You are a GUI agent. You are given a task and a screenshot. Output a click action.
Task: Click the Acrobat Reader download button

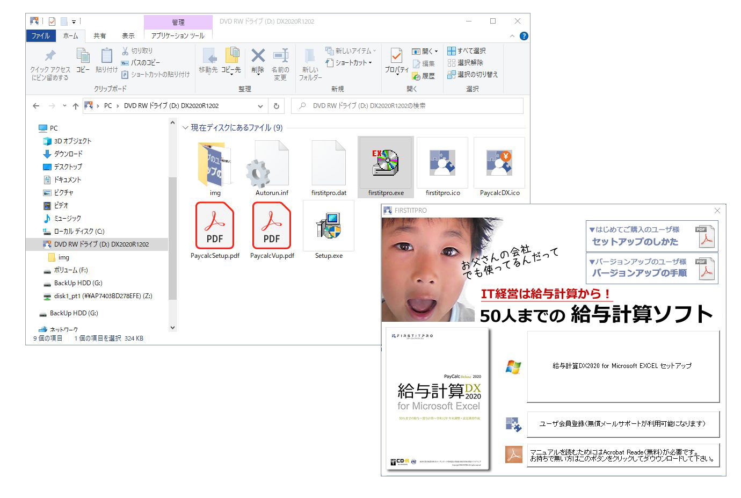point(623,455)
